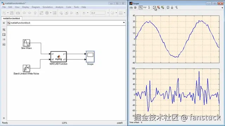Toggle the Model Browser icon left of path
The height and width of the screenshot is (126, 225).
(x=4, y=23)
